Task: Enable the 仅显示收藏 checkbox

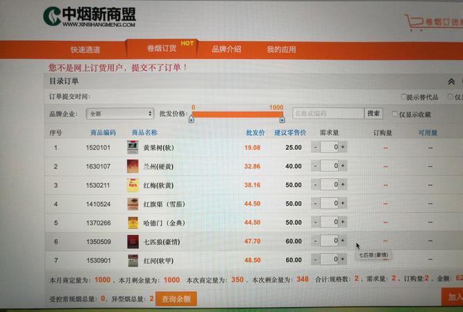Action: (394, 114)
